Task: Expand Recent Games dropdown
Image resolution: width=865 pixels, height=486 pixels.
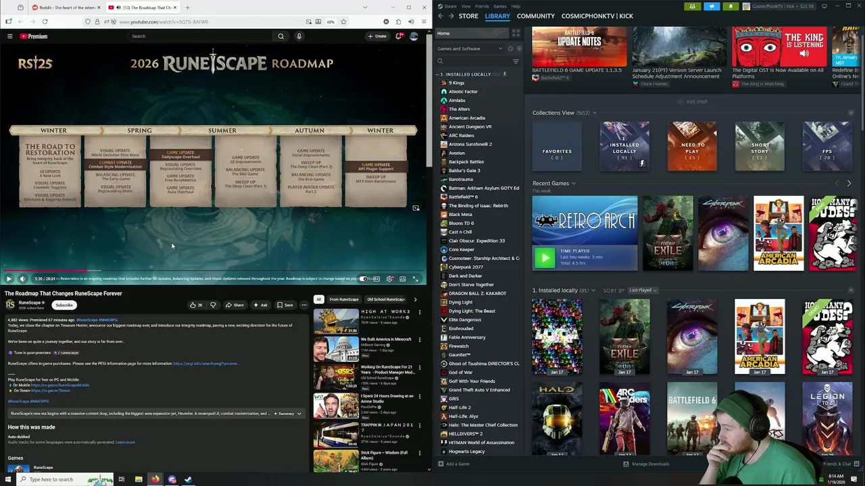Action: [574, 183]
